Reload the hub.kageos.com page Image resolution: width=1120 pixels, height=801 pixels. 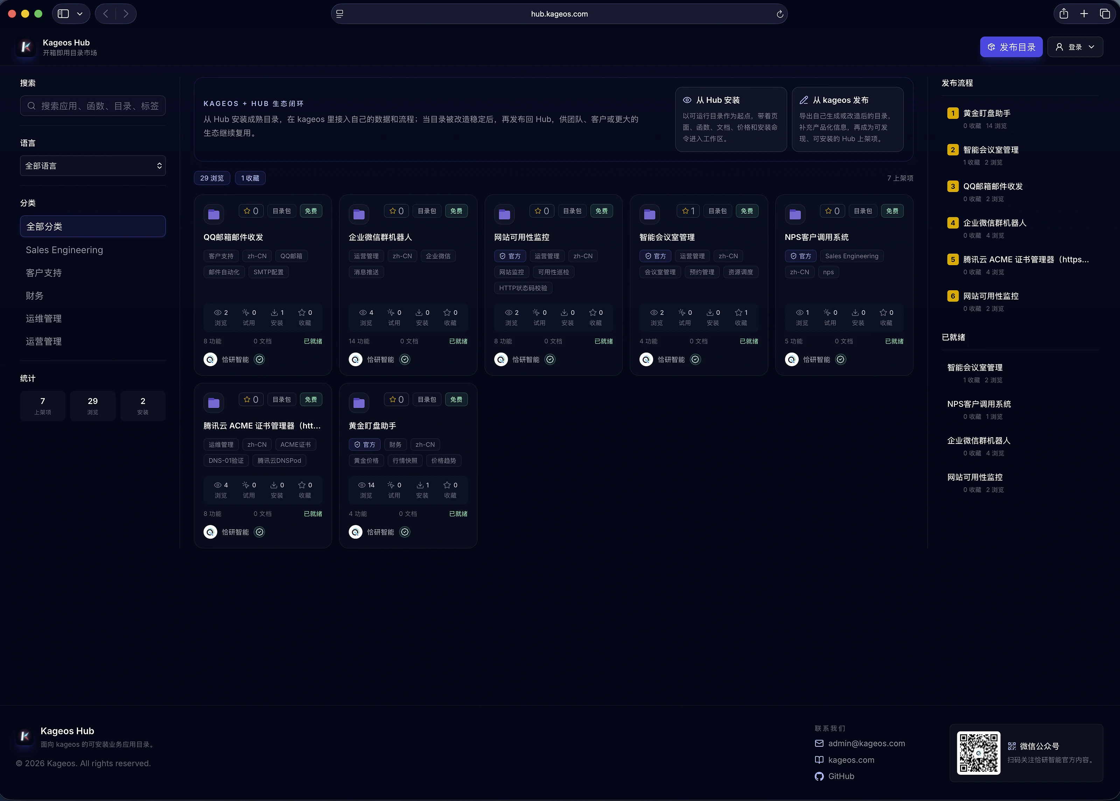click(779, 14)
